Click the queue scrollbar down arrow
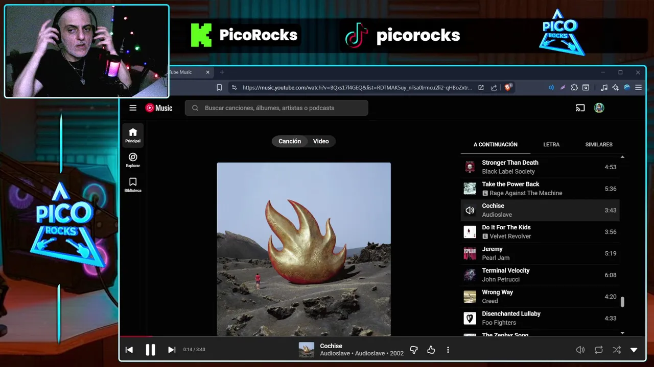This screenshot has width=654, height=367. [622, 333]
